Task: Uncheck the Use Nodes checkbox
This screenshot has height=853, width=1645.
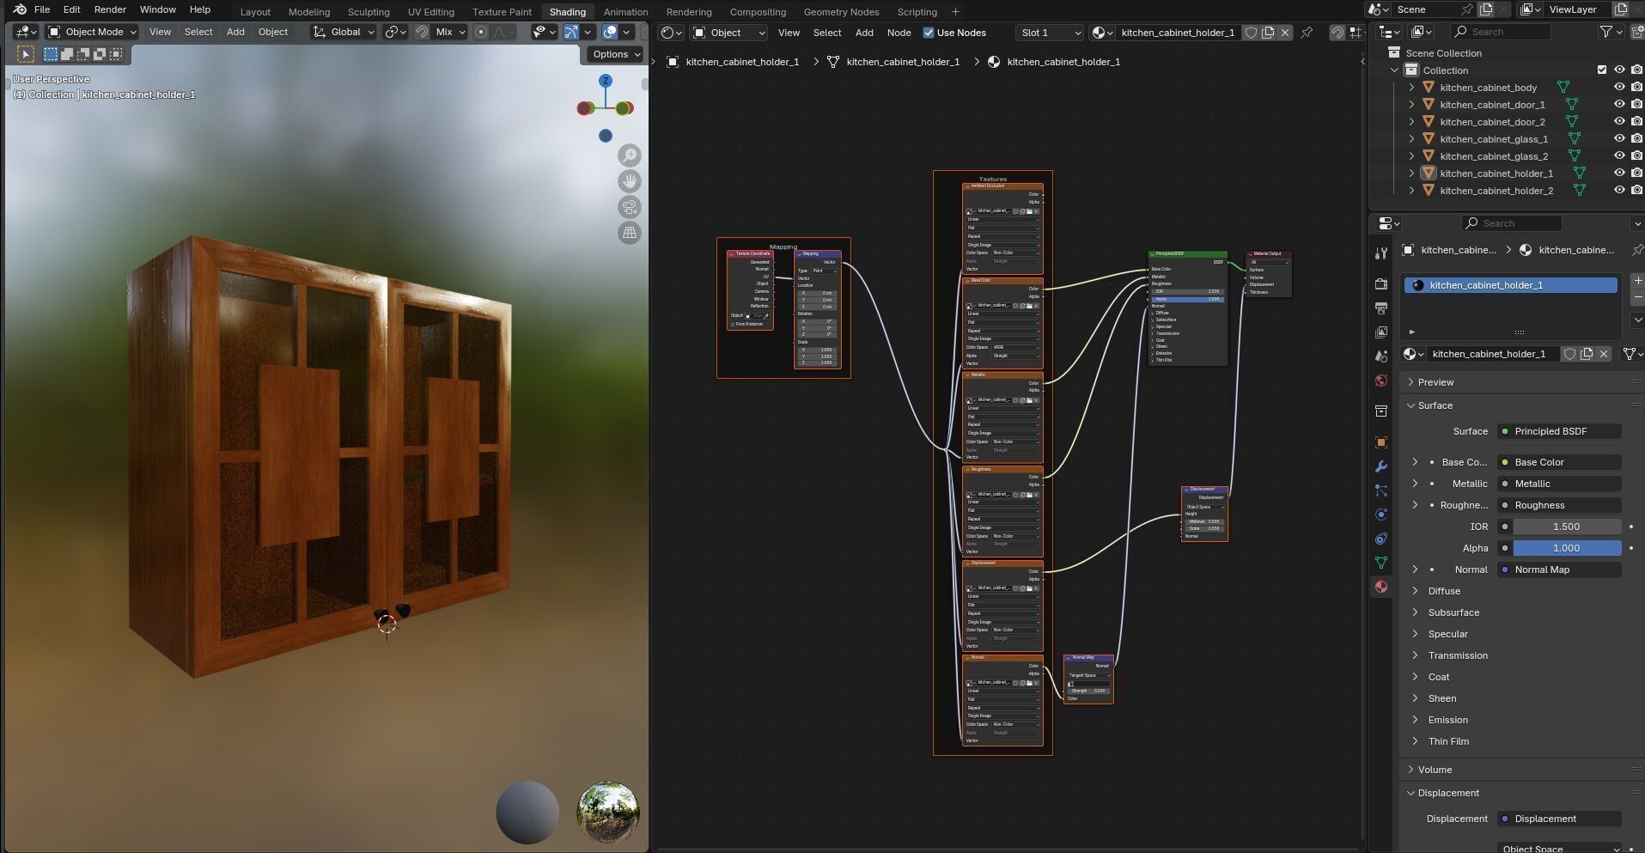Action: (x=928, y=33)
